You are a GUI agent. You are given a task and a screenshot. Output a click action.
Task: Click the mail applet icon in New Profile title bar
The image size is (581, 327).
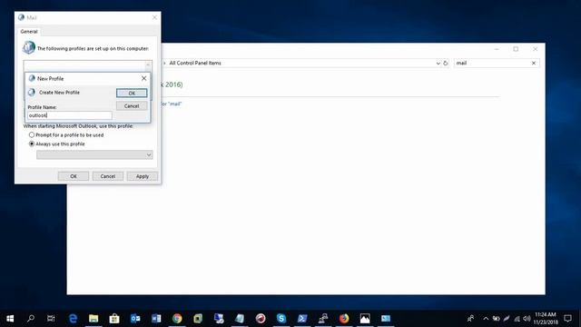point(32,78)
